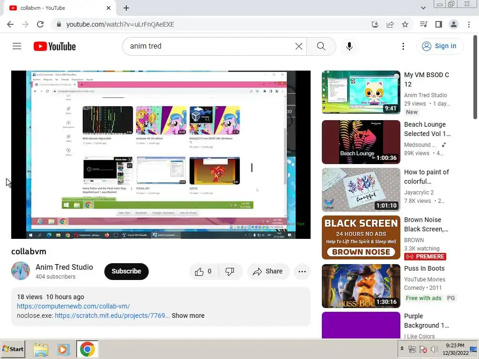
Task: Click the network tray icon
Action: click(412, 349)
